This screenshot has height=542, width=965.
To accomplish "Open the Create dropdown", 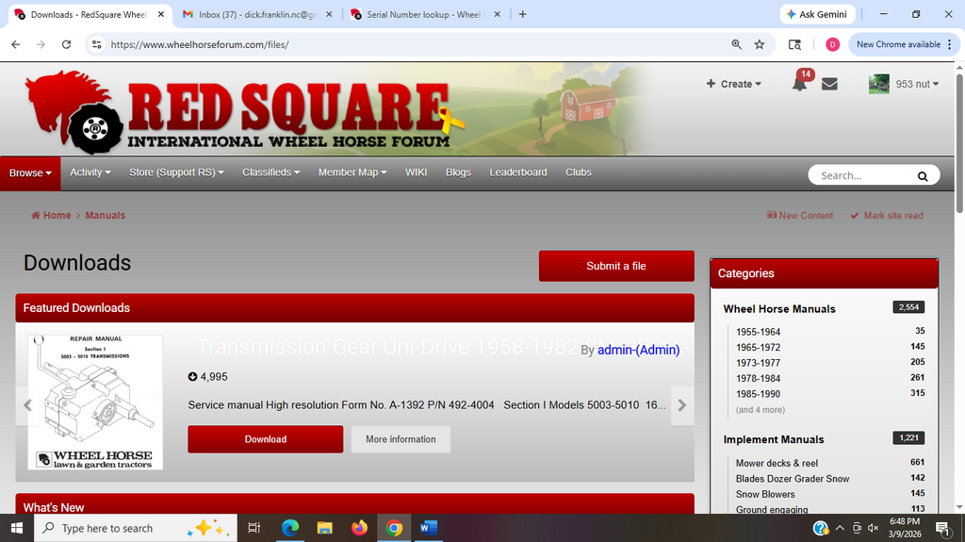I will (x=733, y=84).
